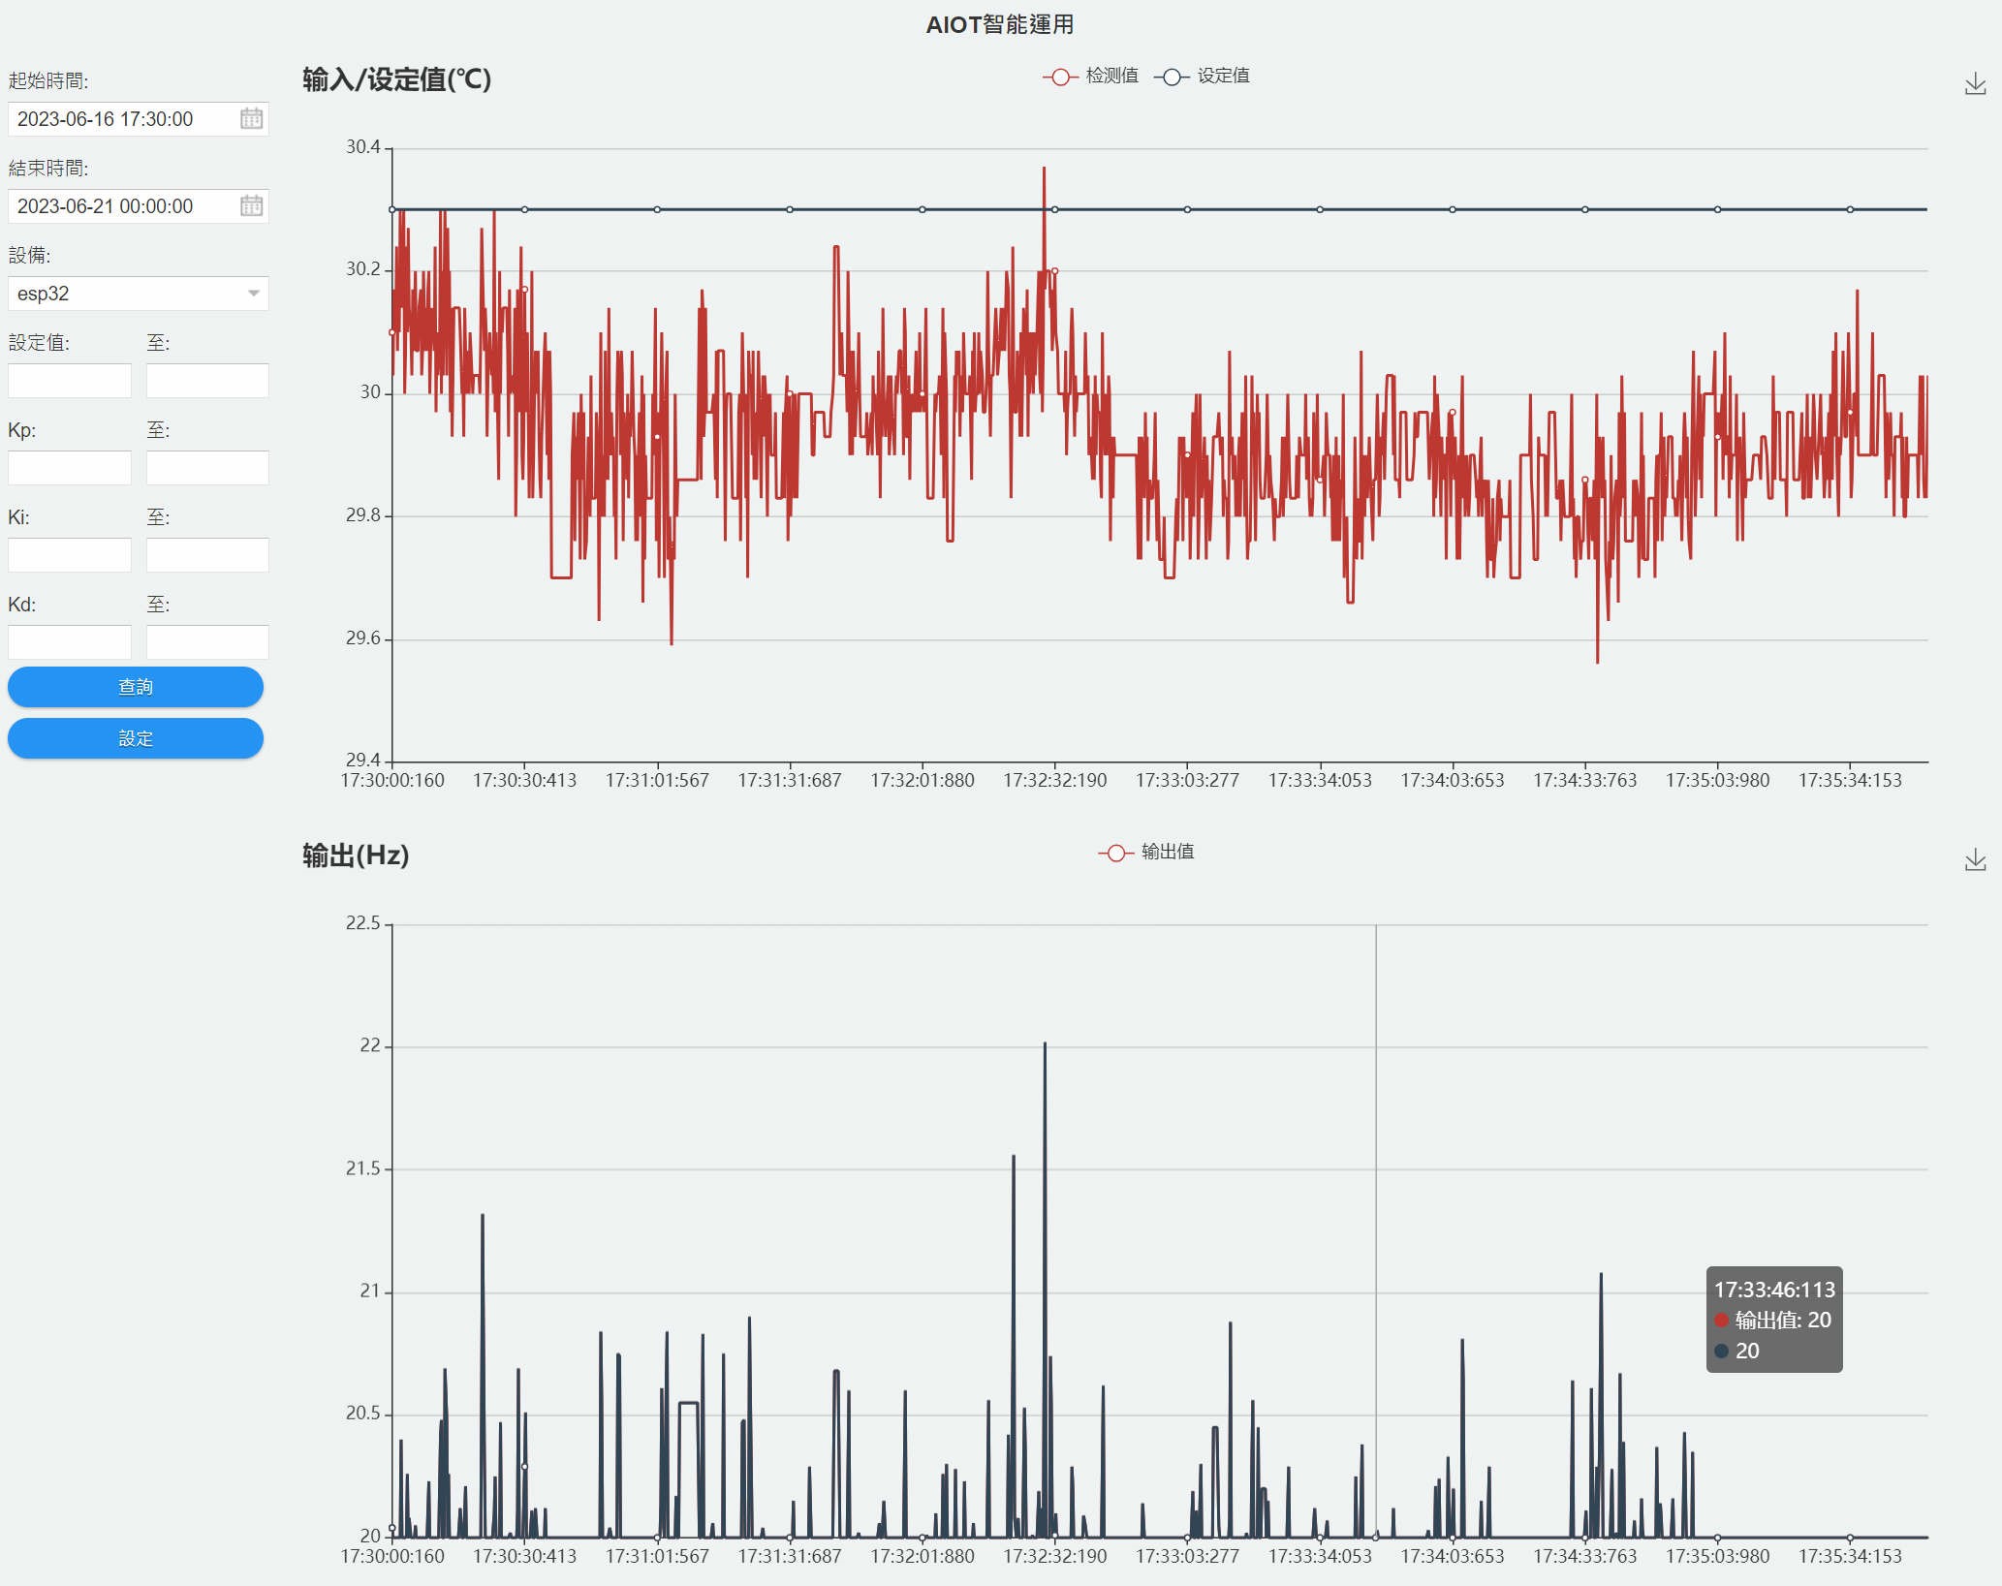Click the 17:32:32:190 setpoint data marker
The height and width of the screenshot is (1586, 2002).
point(1054,209)
